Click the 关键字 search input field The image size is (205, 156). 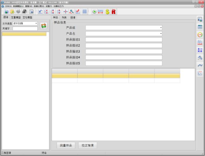[x=25, y=28]
